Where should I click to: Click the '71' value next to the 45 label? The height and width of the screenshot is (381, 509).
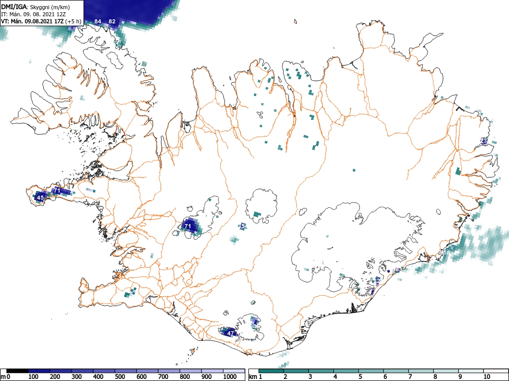point(57,190)
